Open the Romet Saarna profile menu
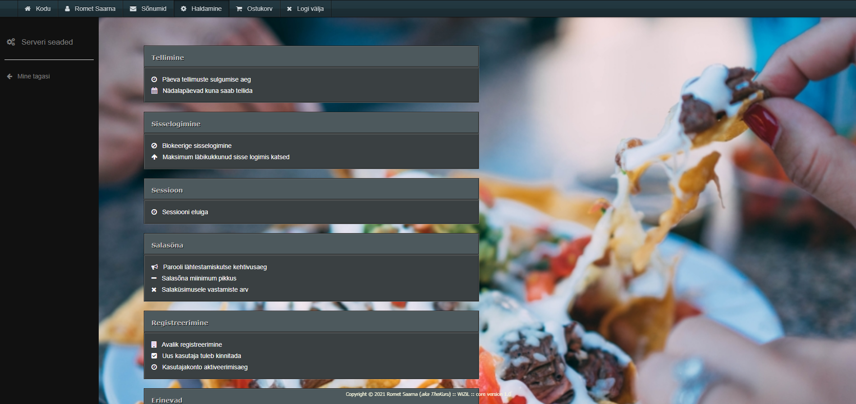Screen dimensions: 856x404 click(x=90, y=9)
